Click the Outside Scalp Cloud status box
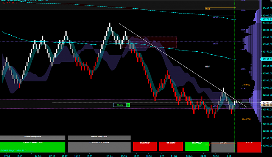 coord(99,137)
